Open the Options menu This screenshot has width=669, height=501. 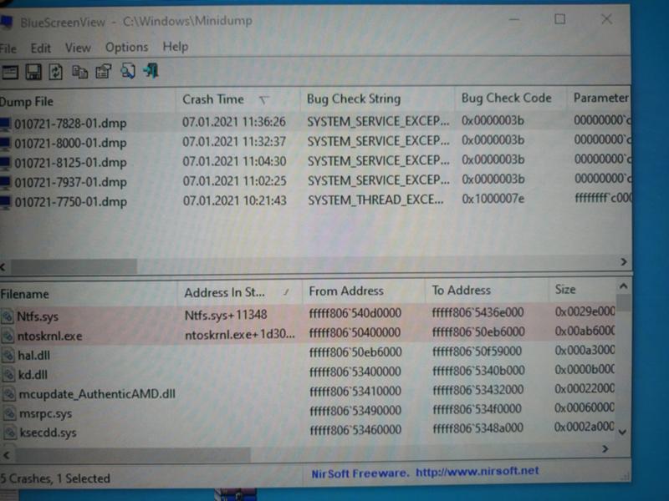point(126,48)
